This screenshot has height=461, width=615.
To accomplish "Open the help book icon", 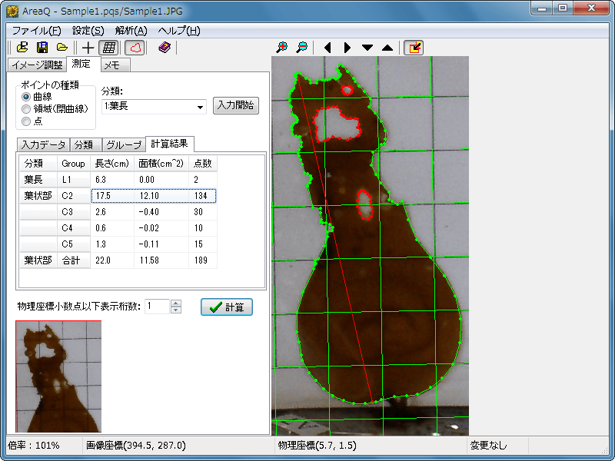I will [165, 48].
